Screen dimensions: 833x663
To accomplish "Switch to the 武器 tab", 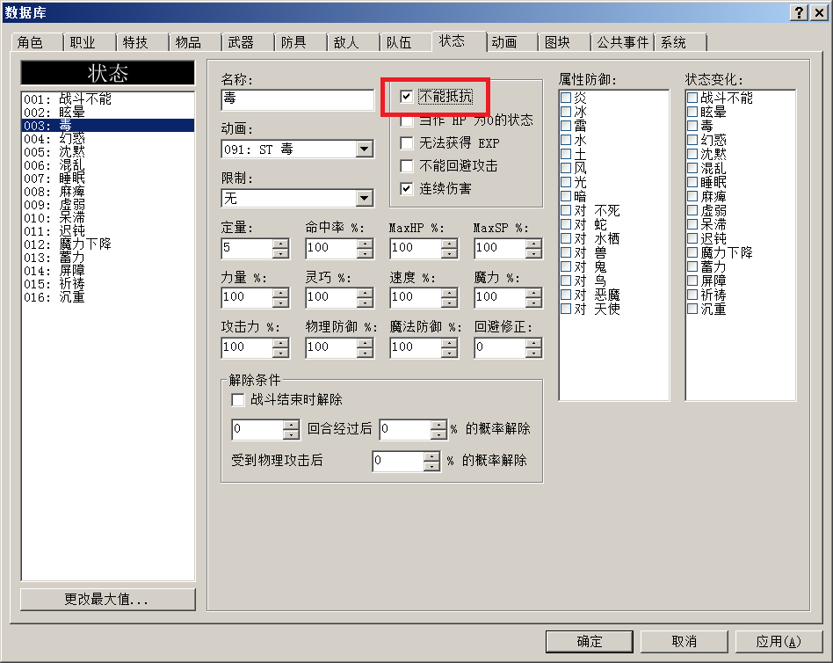I will point(241,42).
